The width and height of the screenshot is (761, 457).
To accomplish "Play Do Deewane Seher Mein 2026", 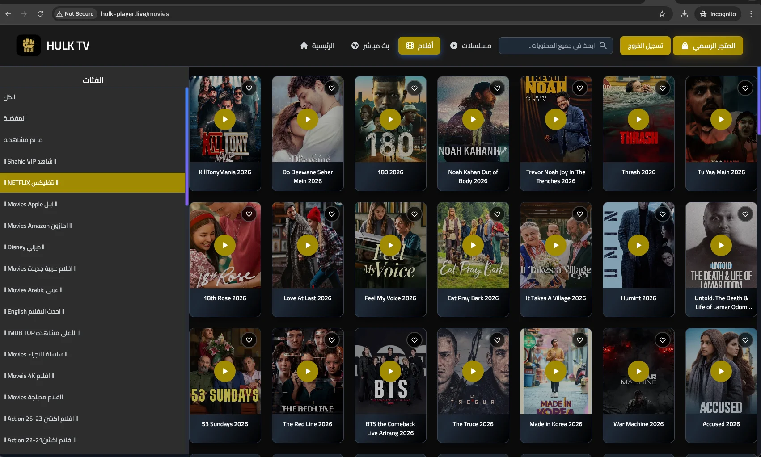I will (308, 119).
